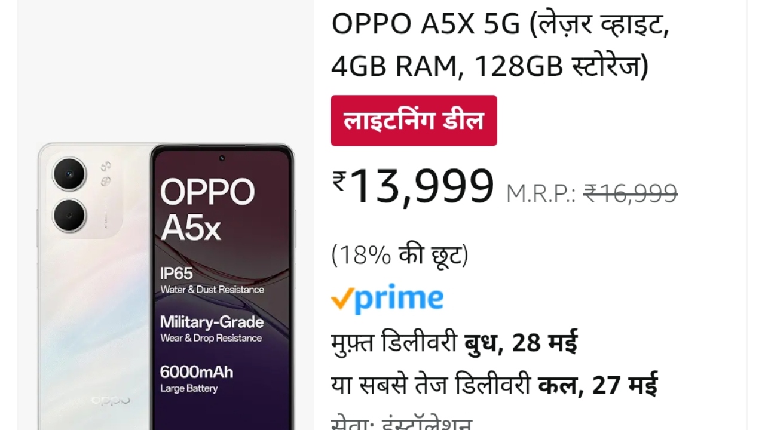Tap the OPPO logo on the phone's back
Screen dimensions: 765x430
[x=111, y=400]
